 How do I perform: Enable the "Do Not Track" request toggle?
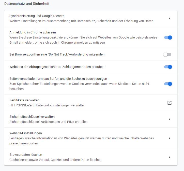[167, 54]
